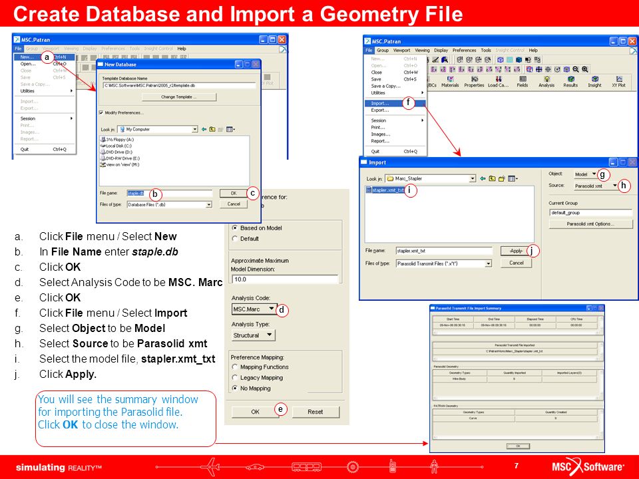639x479 pixels.
Task: Select 3½ Floppy (A:) drive
Action: click(x=117, y=139)
